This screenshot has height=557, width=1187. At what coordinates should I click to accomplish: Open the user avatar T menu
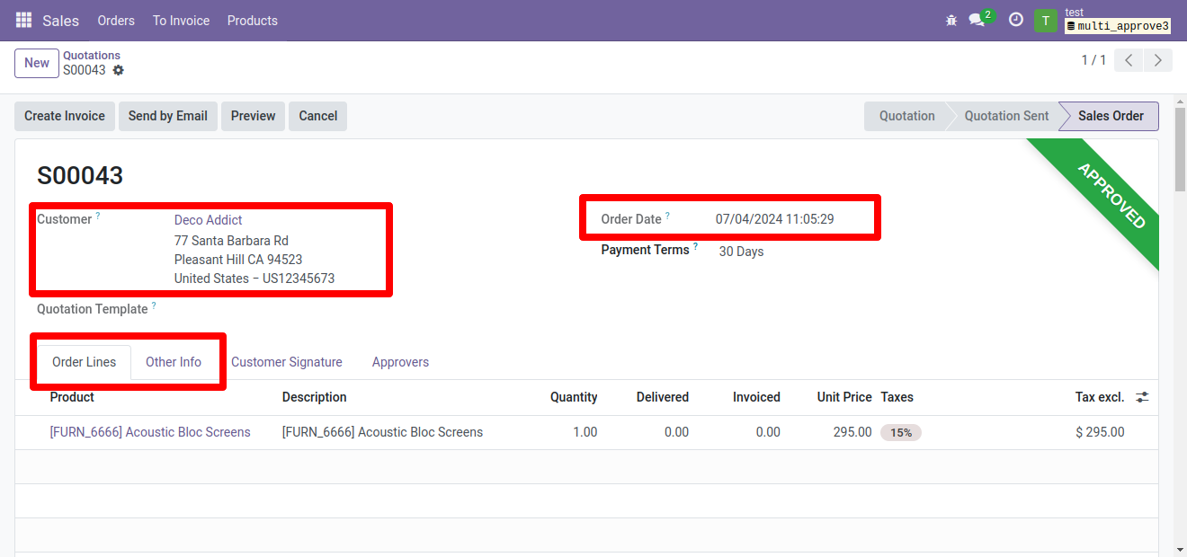1045,21
